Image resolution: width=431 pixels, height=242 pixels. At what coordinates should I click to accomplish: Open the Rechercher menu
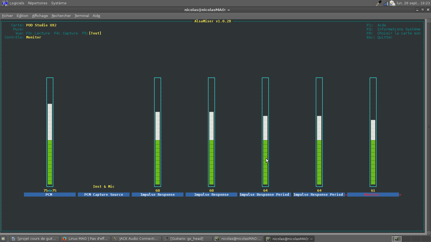tap(61, 16)
